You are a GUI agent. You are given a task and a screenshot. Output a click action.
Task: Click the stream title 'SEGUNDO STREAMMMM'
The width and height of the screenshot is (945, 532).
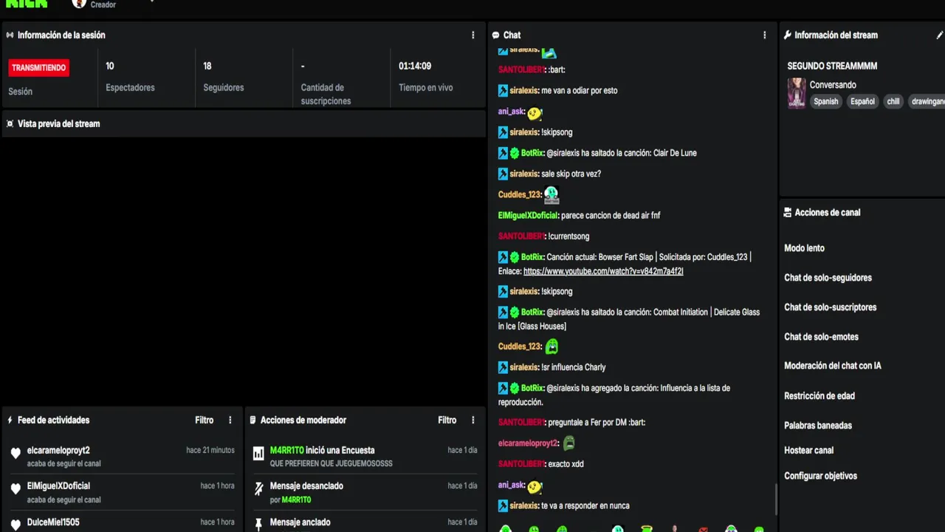(x=832, y=66)
